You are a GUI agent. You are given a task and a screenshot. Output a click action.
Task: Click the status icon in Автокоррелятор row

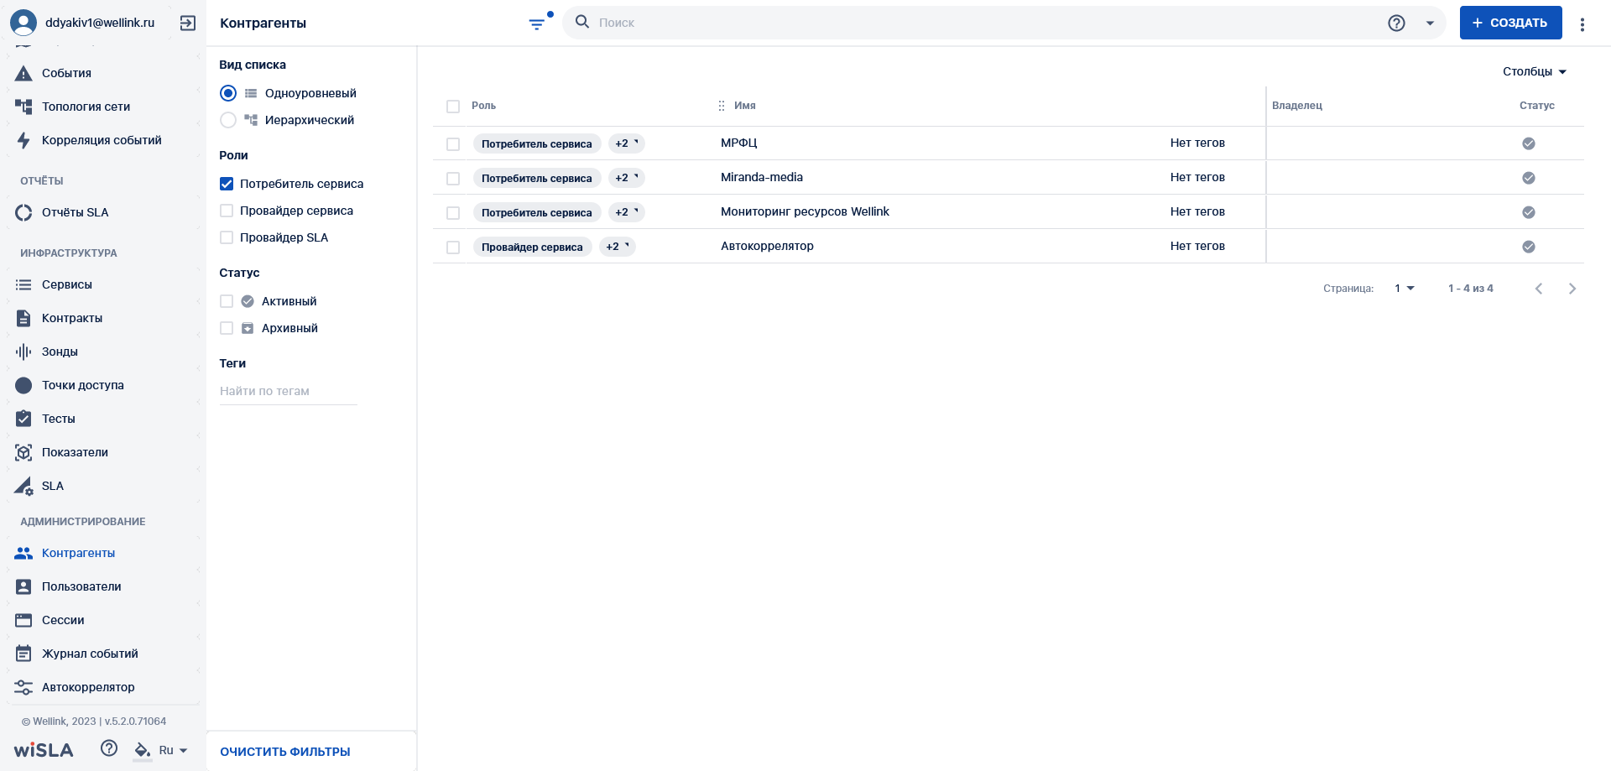click(1529, 247)
